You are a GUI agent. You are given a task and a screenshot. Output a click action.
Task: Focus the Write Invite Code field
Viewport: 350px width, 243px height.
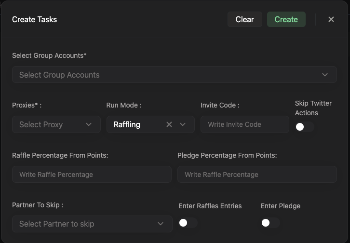[244, 124]
